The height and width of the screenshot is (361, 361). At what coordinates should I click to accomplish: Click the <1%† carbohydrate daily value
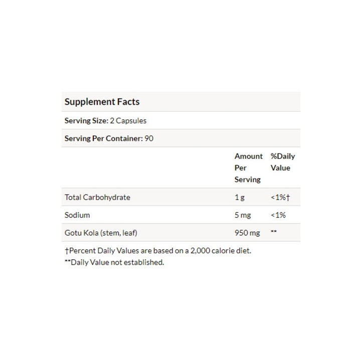pyautogui.click(x=280, y=198)
